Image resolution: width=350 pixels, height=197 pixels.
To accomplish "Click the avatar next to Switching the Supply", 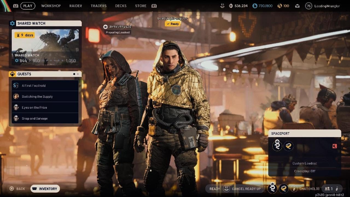I will tap(16, 96).
